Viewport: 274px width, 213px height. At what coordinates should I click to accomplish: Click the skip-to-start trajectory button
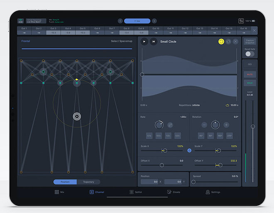[x=153, y=42]
